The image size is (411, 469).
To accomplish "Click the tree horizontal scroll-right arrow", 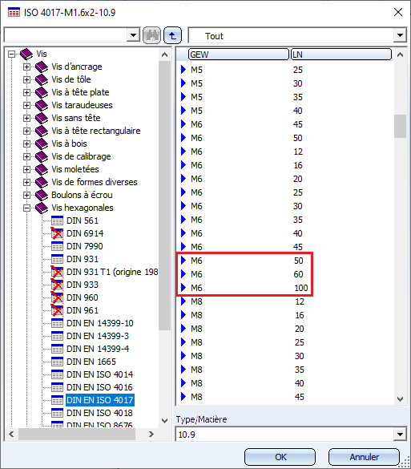I will point(151,434).
